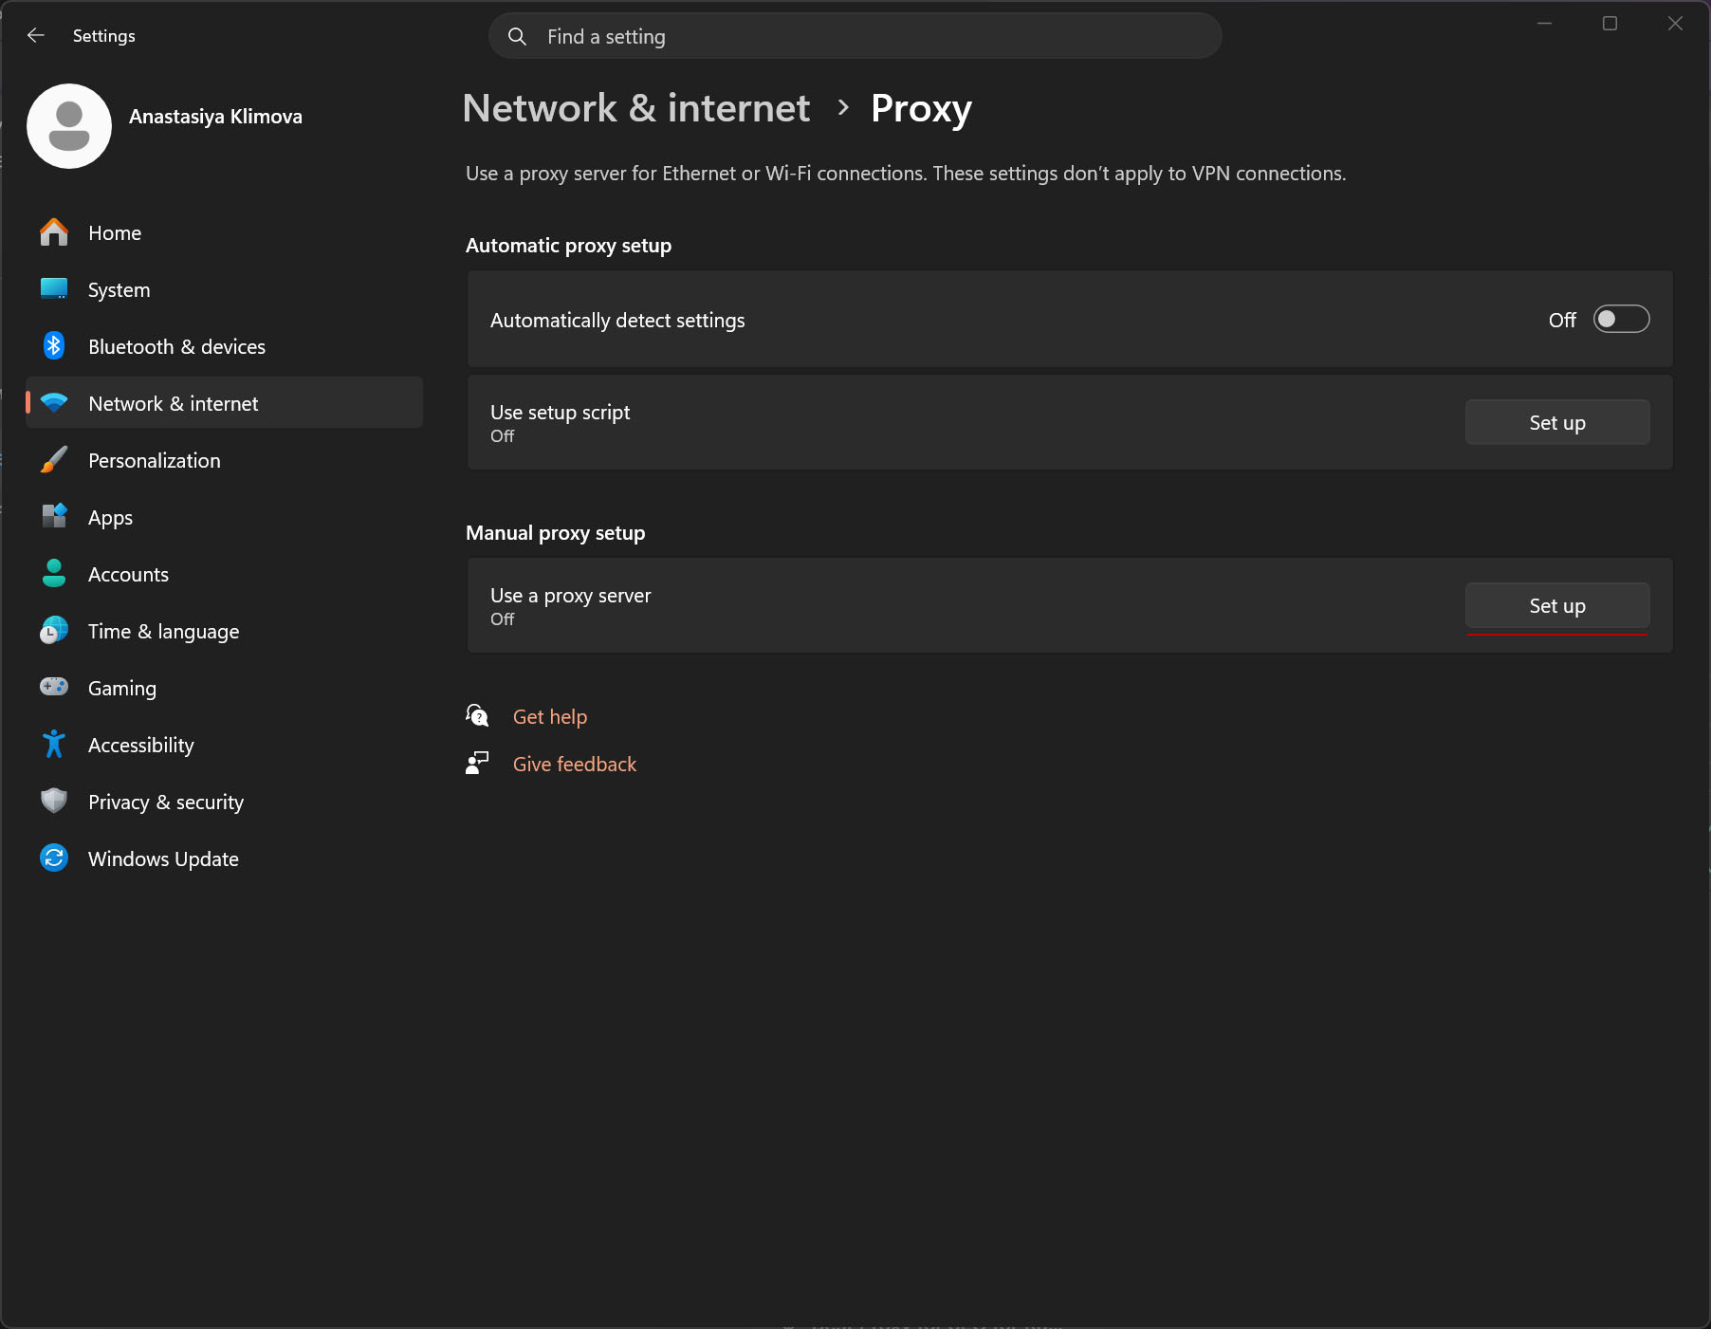Select Network & internet category
1711x1329 pixels.
point(225,403)
